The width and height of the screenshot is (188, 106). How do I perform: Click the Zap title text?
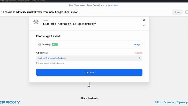pos(41,12)
